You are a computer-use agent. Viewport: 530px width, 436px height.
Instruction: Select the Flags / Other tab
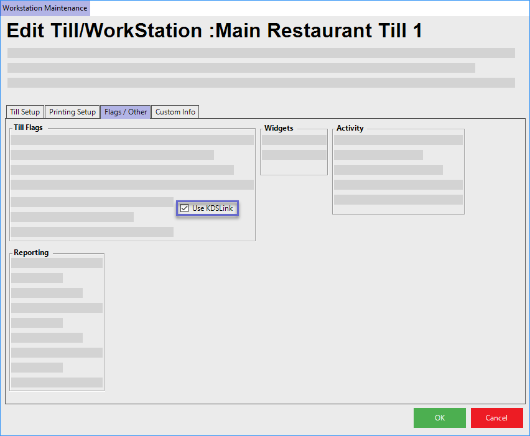pos(126,112)
